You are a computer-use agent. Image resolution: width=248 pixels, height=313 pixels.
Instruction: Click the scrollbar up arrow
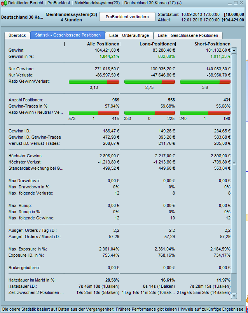(x=234, y=50)
